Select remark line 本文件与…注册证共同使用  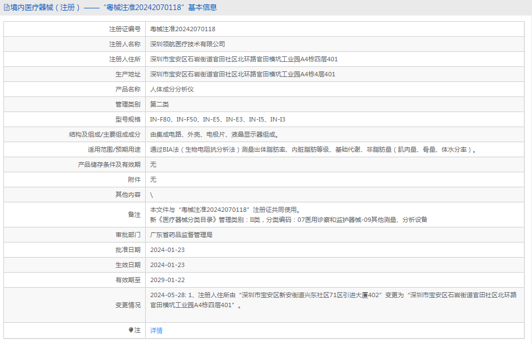(x=226, y=210)
